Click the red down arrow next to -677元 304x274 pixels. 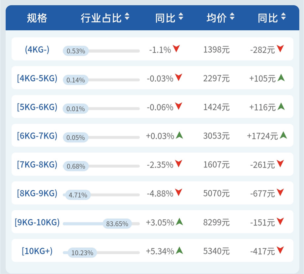point(280,193)
